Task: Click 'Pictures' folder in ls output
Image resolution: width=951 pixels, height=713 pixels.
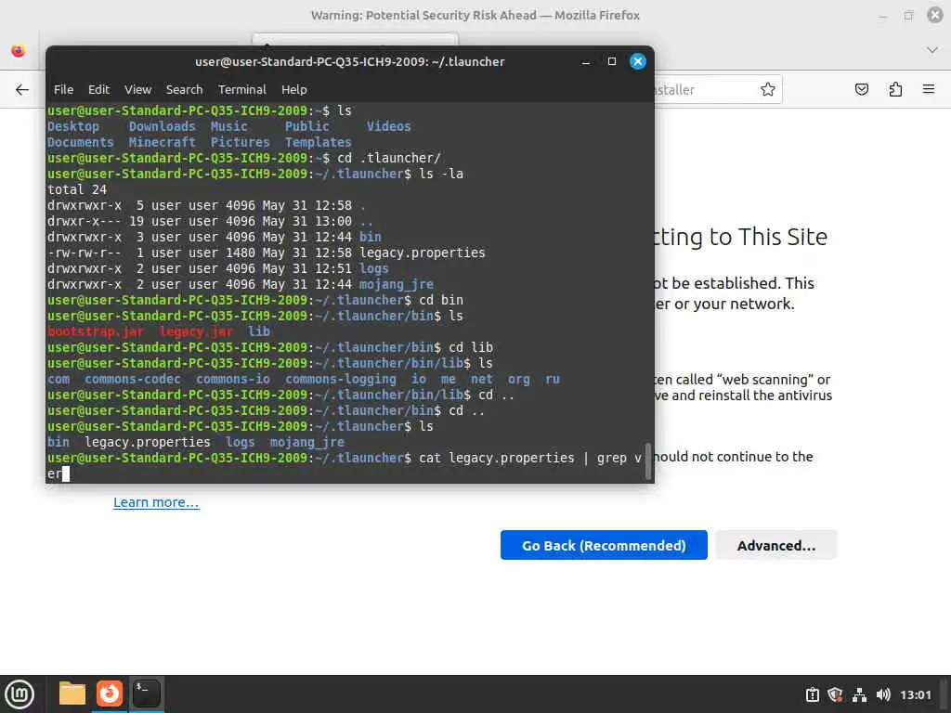Action: click(241, 142)
